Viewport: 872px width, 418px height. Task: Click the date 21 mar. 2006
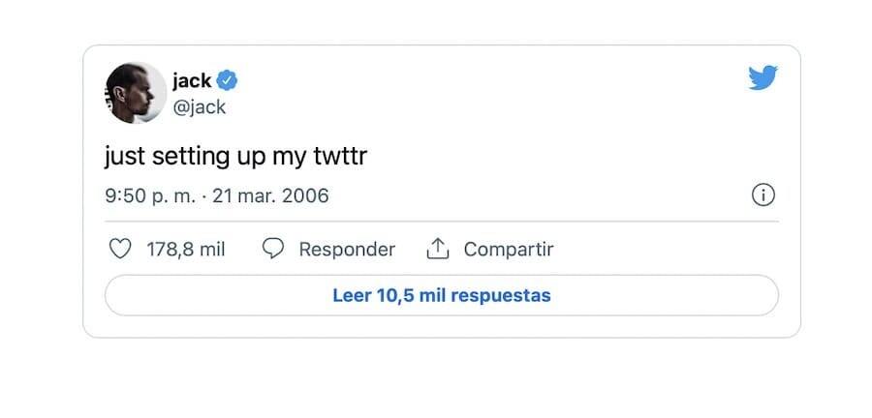click(270, 196)
